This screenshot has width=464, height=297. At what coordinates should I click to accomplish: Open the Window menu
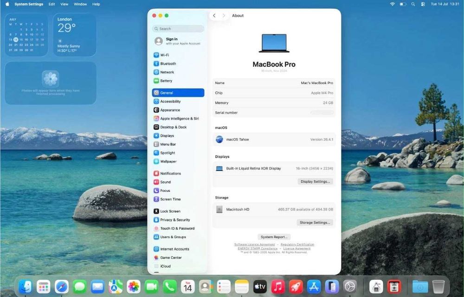(80, 4)
